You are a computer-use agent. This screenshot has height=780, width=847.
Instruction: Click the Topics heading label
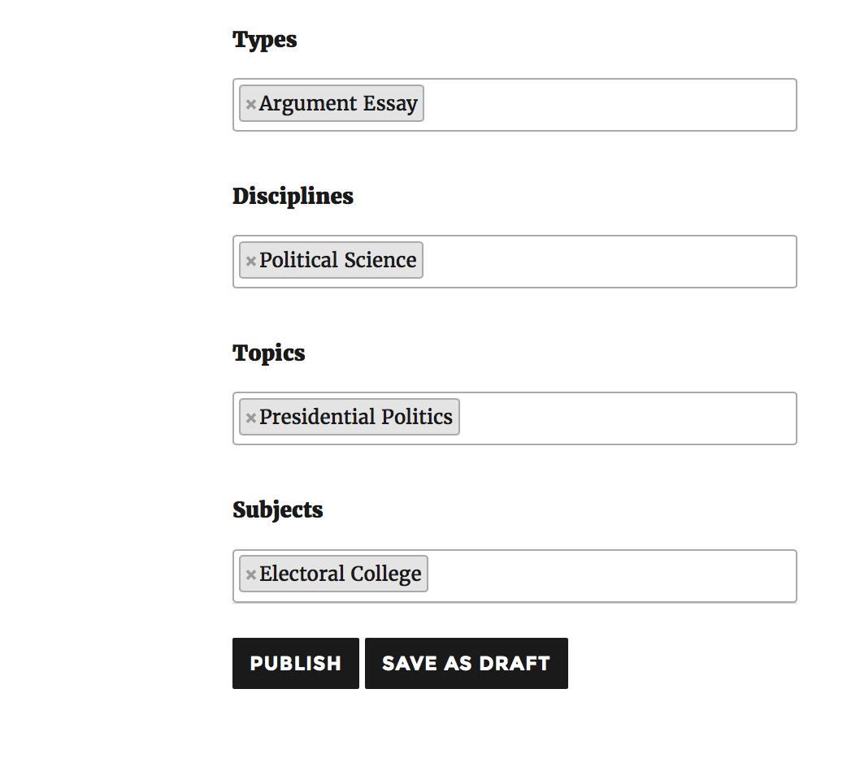tap(269, 353)
